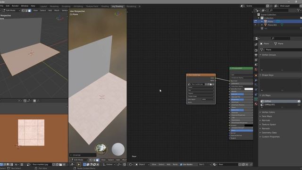Open the Physics properties tab icon
The image size is (302, 170).
(256, 90)
